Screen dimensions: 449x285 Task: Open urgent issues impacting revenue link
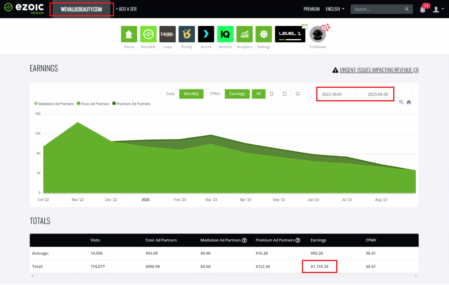(379, 70)
